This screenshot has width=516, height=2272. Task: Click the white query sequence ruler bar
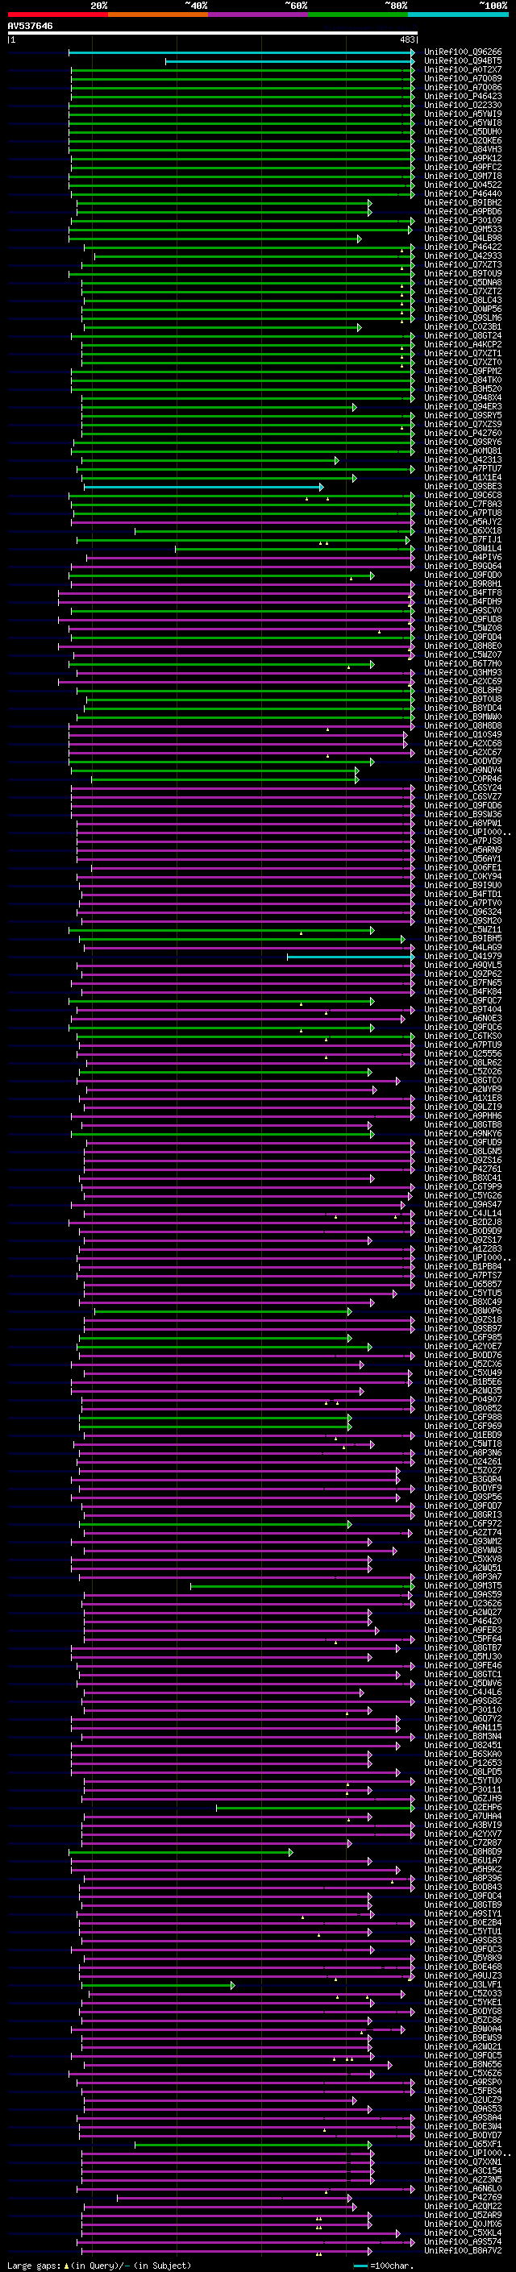click(212, 34)
